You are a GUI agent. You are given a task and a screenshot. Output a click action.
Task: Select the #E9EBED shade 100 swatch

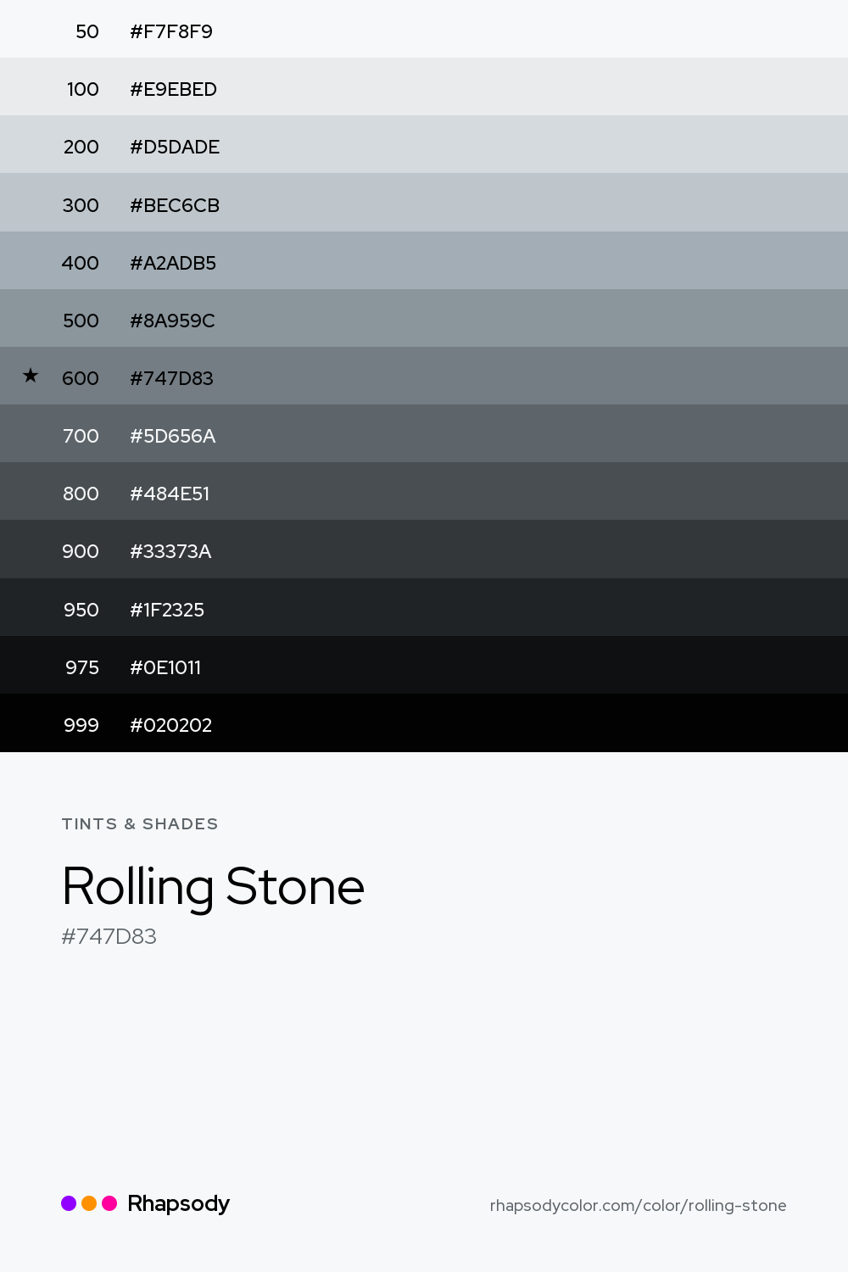tap(424, 86)
